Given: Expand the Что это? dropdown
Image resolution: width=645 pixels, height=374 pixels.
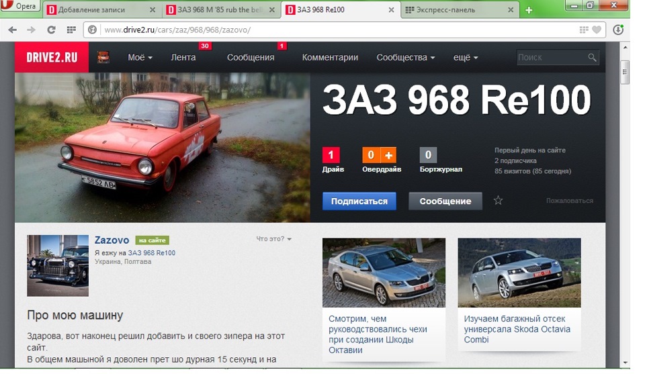Looking at the screenshot, I should coord(274,238).
